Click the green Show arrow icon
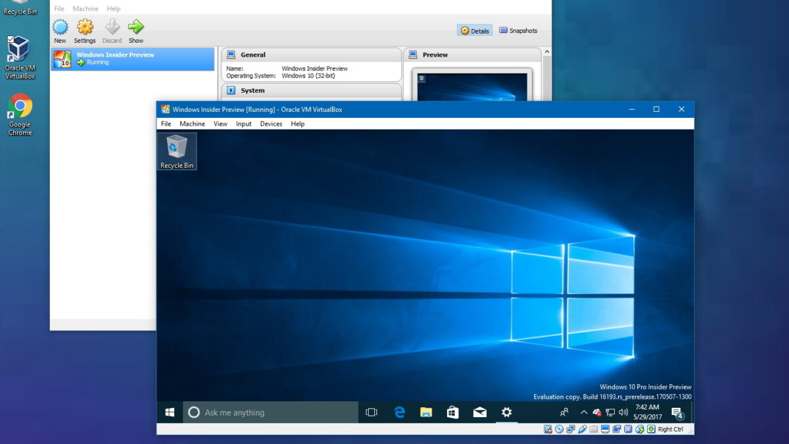Screen dimensions: 789x444 pyautogui.click(x=136, y=28)
